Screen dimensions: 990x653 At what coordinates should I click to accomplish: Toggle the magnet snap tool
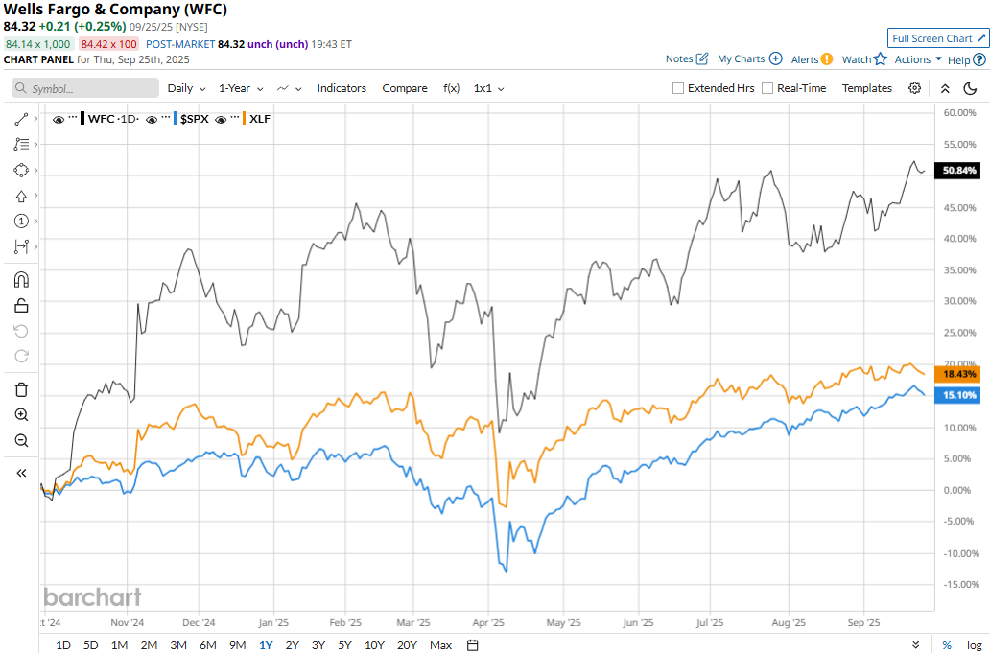tap(21, 280)
